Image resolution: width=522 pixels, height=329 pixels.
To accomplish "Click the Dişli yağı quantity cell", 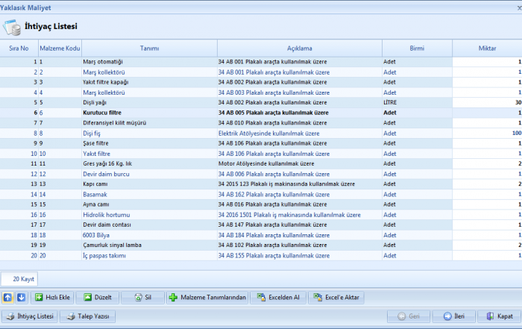I will (x=488, y=102).
